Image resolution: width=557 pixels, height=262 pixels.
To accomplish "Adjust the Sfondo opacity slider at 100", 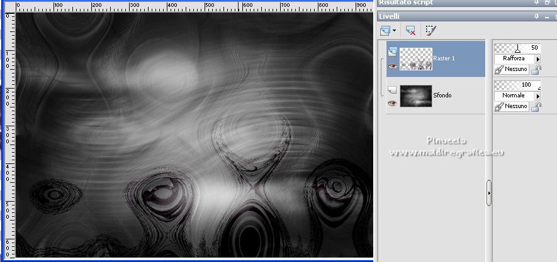I will pos(517,85).
